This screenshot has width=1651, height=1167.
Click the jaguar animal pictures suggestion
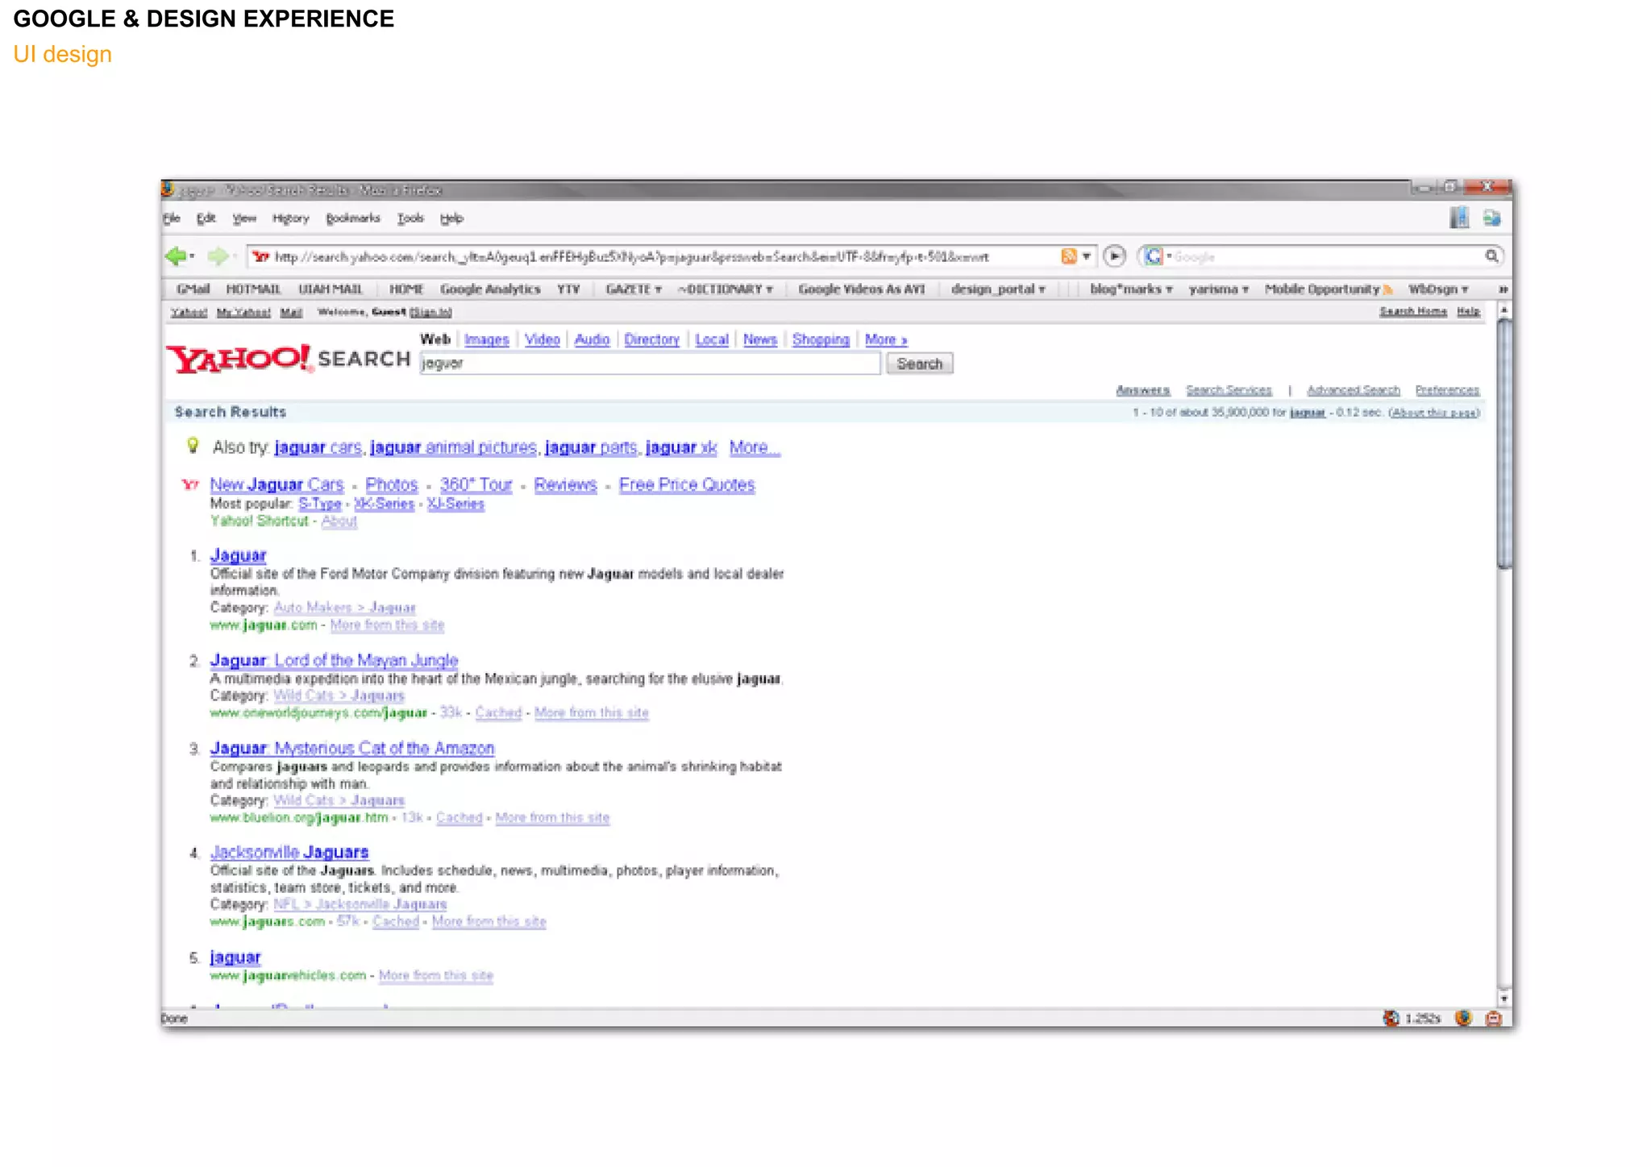[453, 447]
